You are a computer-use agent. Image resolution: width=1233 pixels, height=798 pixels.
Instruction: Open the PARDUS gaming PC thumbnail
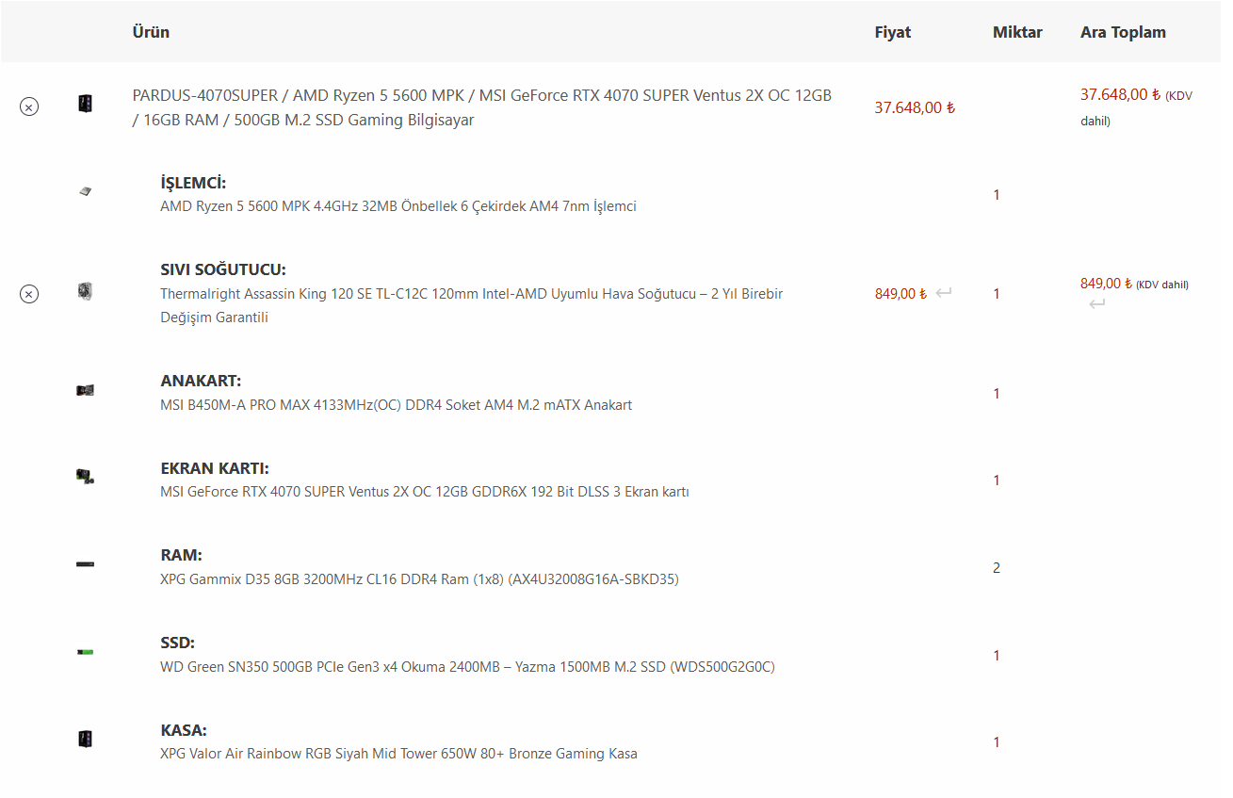(x=86, y=104)
